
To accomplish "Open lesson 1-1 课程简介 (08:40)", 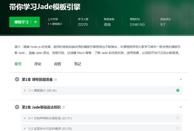I will click(x=102, y=90).
